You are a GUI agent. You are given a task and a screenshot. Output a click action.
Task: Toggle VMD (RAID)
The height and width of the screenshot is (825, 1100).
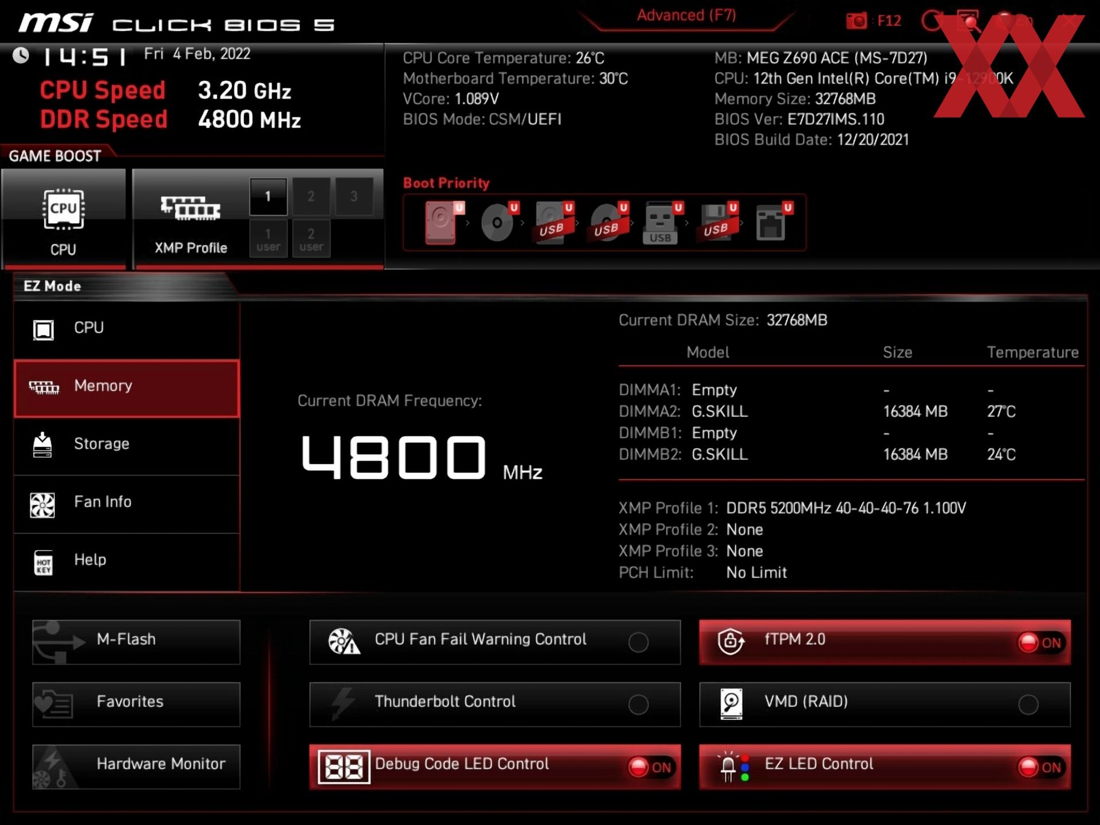[885, 704]
